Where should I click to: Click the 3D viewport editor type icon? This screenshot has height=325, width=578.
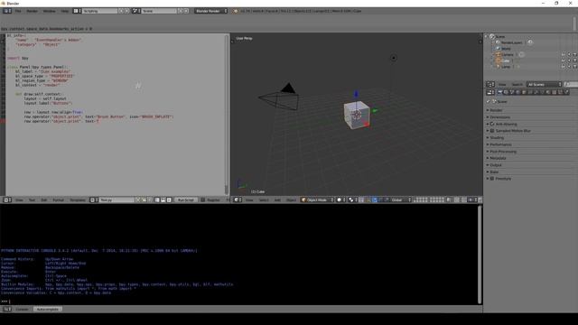tap(238, 200)
